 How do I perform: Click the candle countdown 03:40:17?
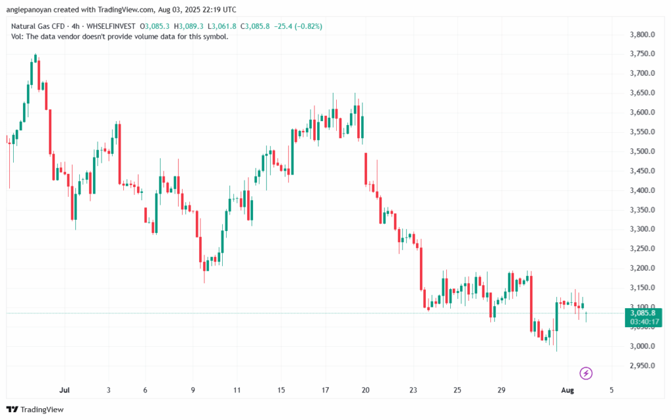[x=643, y=322]
